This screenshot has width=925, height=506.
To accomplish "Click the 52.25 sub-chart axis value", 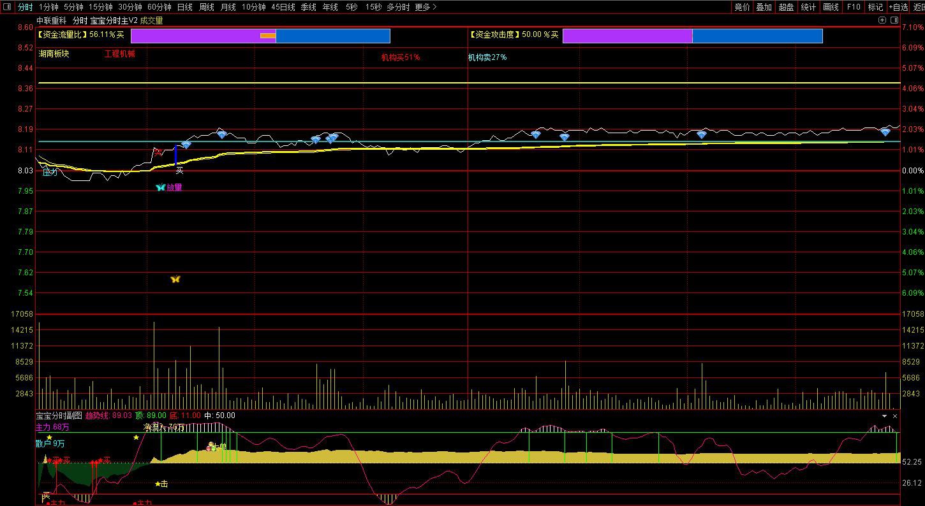I will (x=912, y=461).
